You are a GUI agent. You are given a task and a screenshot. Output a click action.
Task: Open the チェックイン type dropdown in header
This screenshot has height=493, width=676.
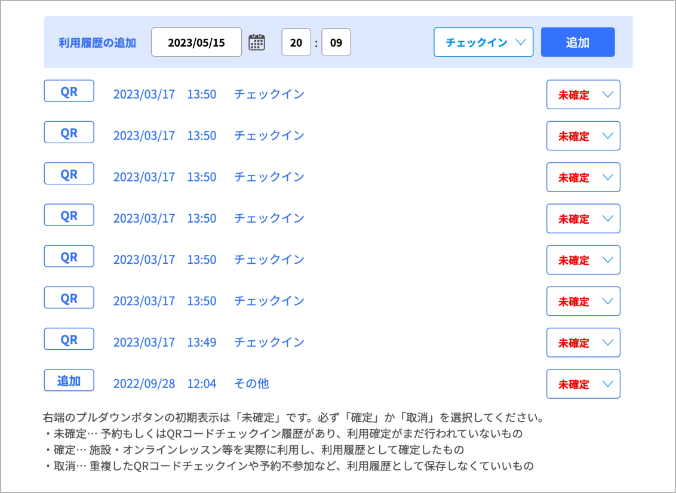[483, 42]
